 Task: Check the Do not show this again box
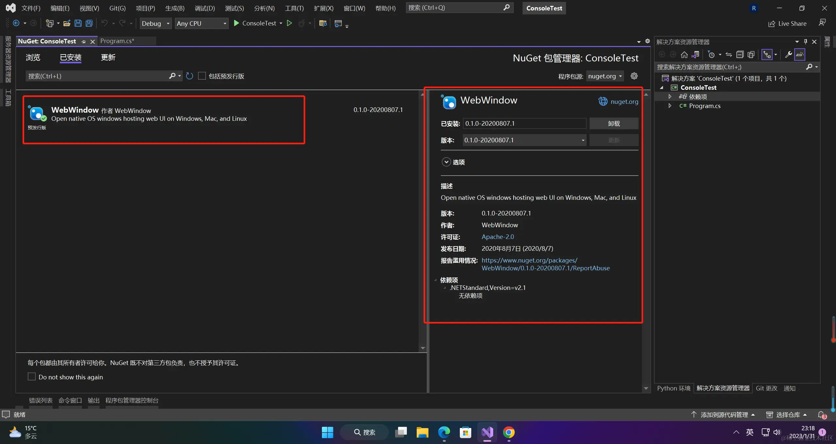(x=32, y=377)
